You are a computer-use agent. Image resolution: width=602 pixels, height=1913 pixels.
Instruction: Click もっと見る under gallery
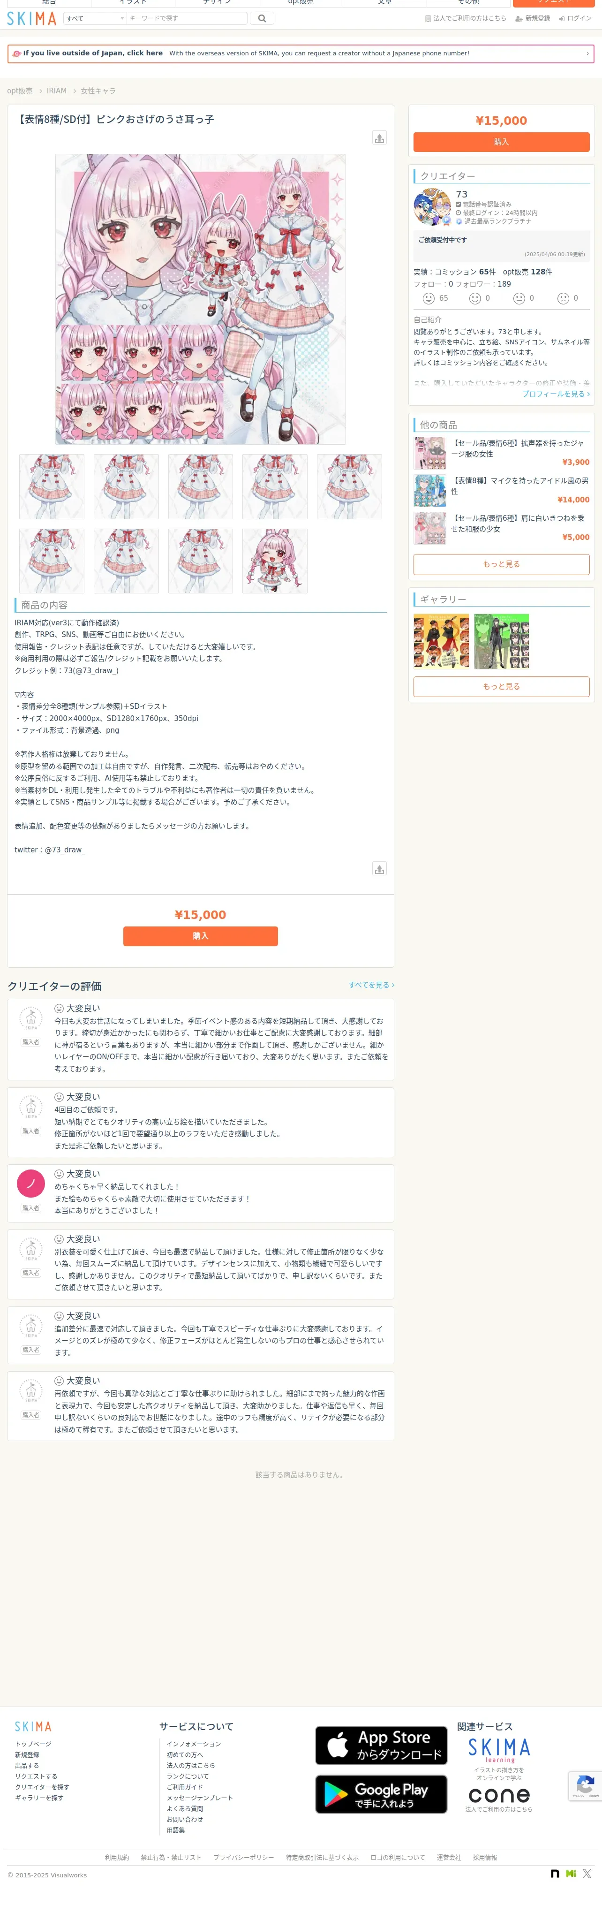pyautogui.click(x=501, y=686)
